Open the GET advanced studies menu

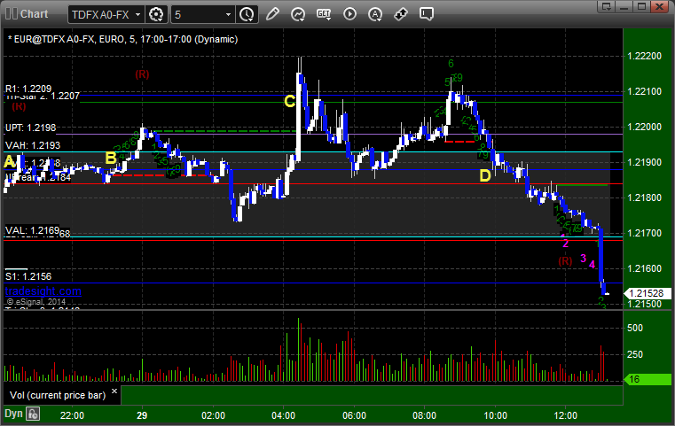click(x=324, y=14)
